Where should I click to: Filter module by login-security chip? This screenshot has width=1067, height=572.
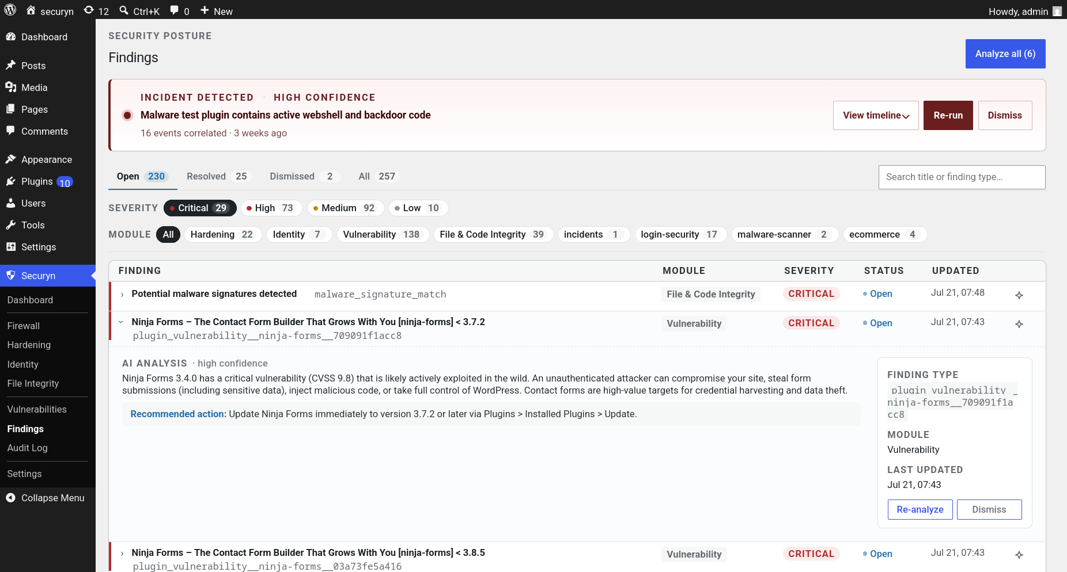(680, 234)
